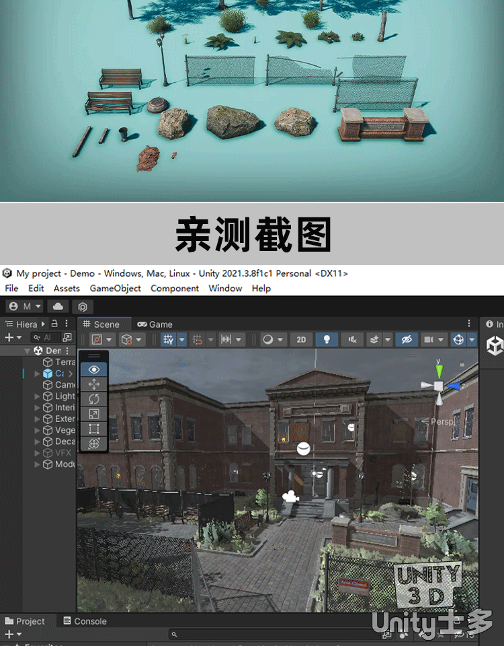Expand the Exterior group
The image size is (504, 646).
click(x=37, y=419)
